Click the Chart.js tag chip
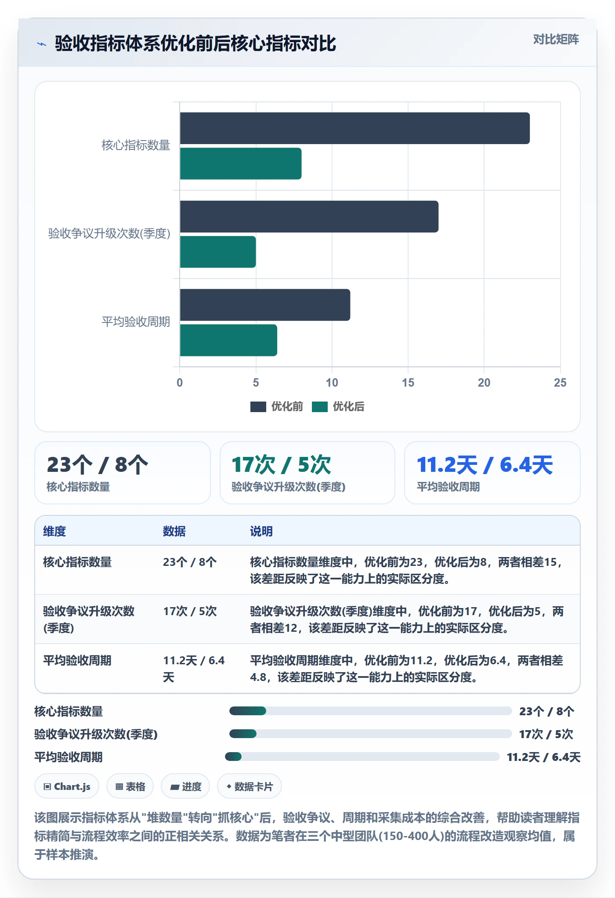This screenshot has width=615, height=898. click(67, 786)
